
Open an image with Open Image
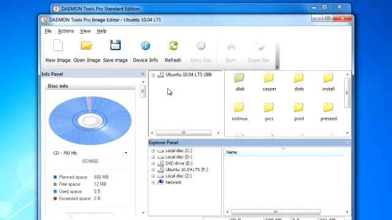(86, 45)
